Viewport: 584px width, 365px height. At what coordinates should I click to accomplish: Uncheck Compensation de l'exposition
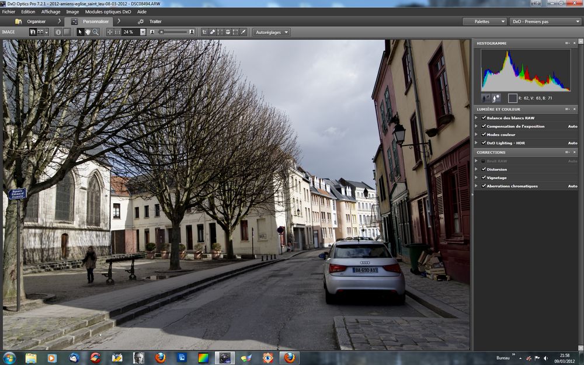(x=484, y=126)
